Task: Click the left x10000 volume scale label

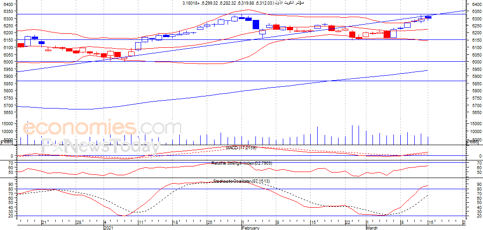Action: [6, 142]
